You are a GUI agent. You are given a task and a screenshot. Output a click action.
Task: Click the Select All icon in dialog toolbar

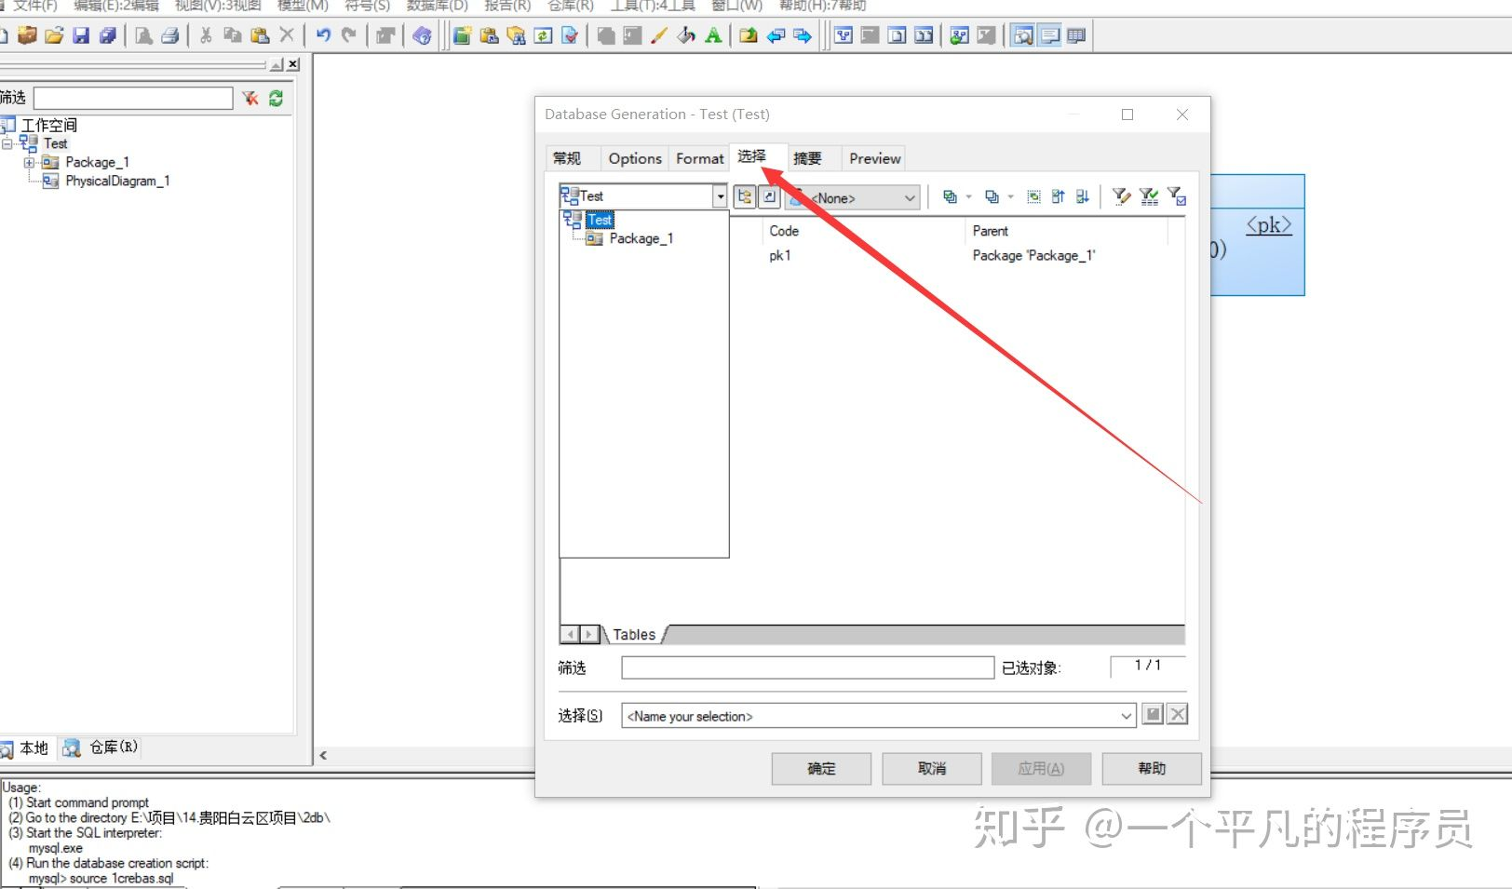coord(950,196)
